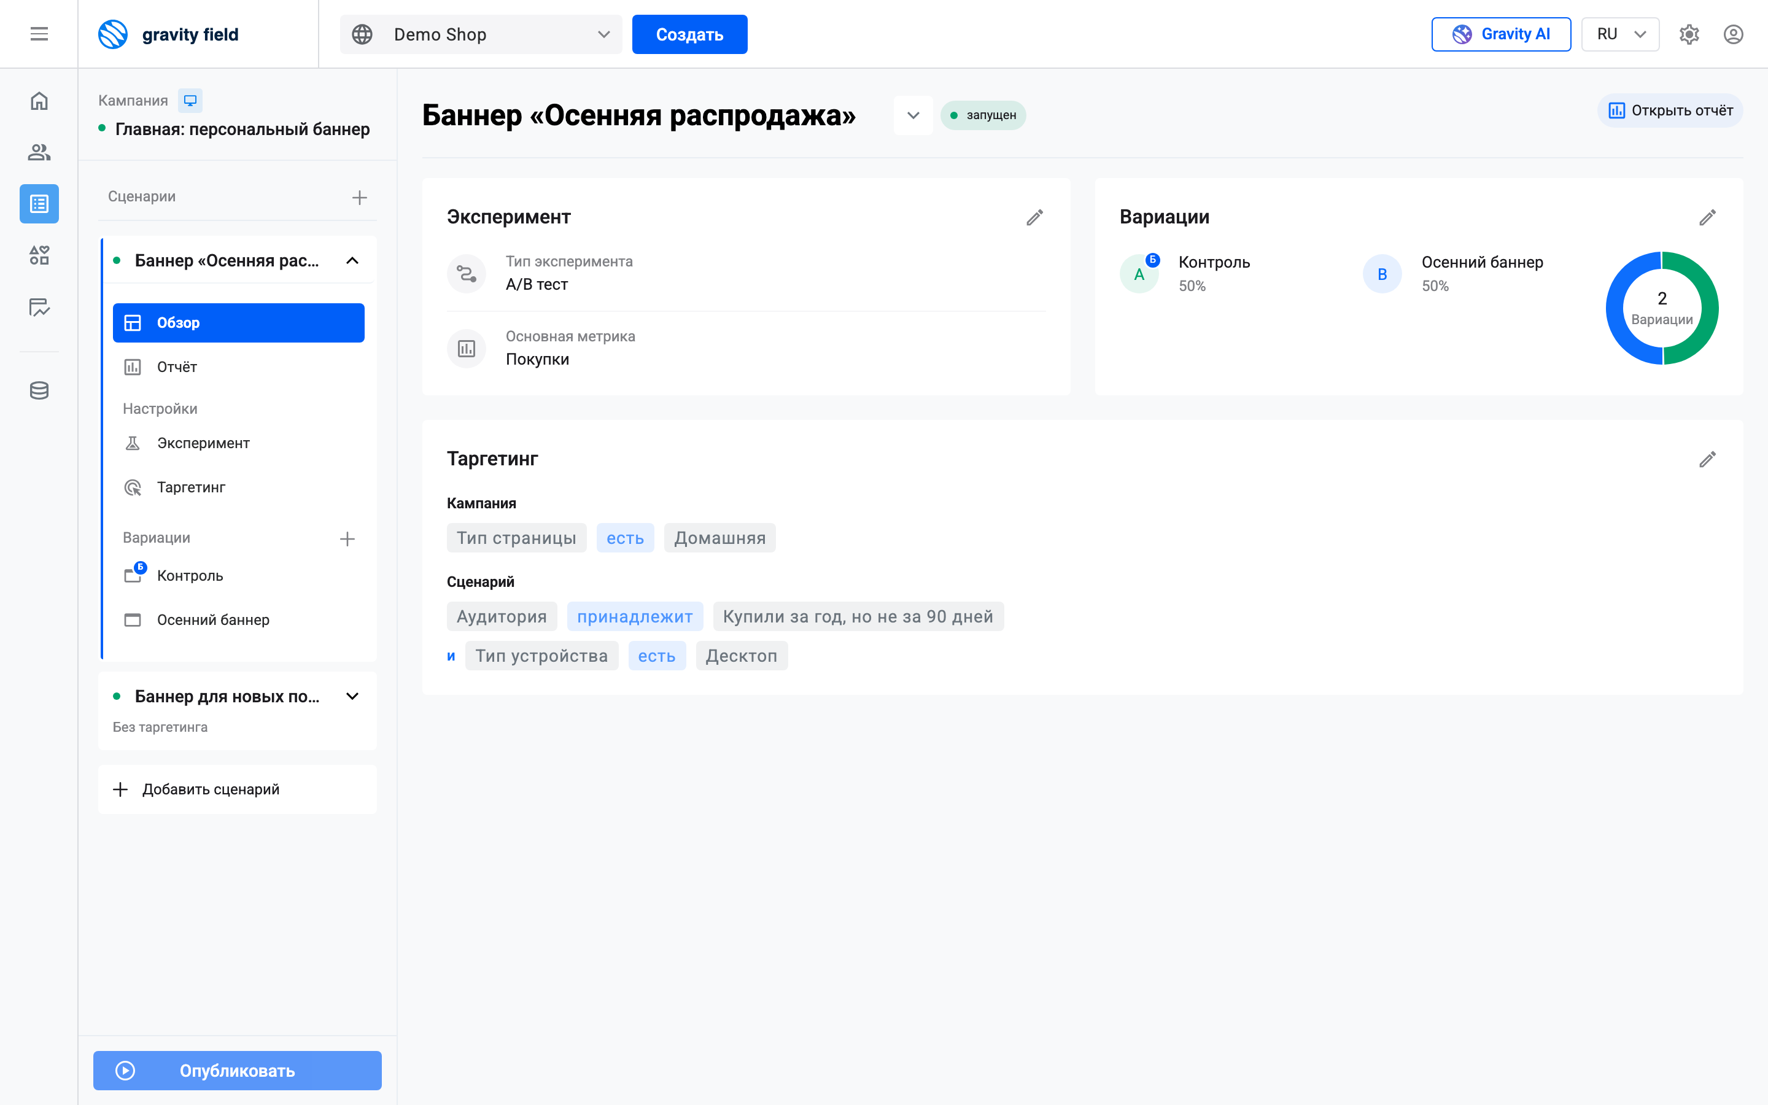Screen dimensions: 1768x1105
Task: Click the Аудитория targeting chip
Action: click(x=502, y=617)
